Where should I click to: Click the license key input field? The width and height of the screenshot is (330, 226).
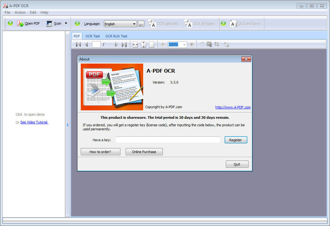167,140
